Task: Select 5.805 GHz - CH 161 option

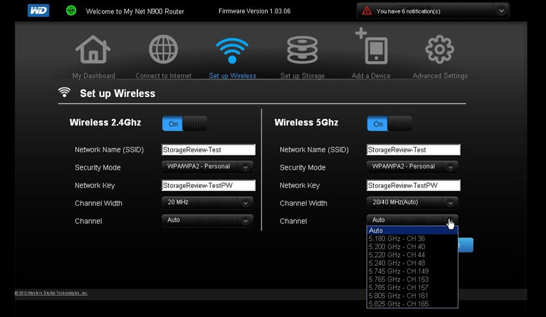Action: (x=412, y=296)
